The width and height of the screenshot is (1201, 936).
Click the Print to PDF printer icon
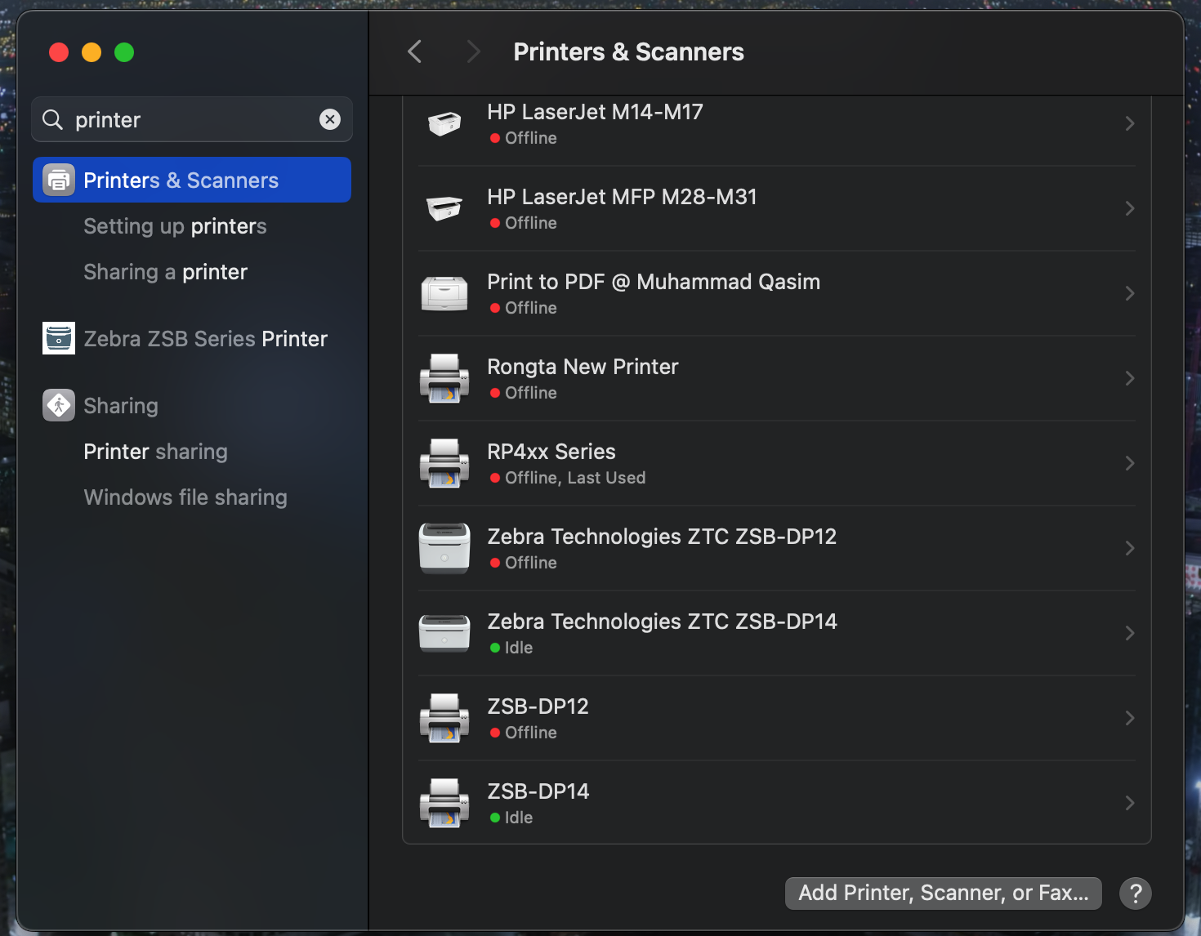pyautogui.click(x=444, y=293)
